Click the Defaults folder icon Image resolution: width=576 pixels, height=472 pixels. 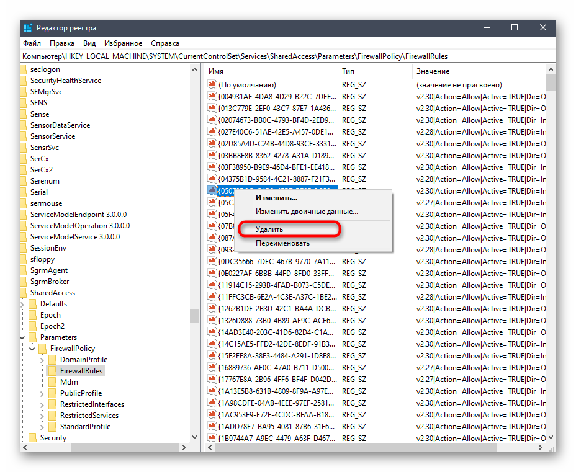pyautogui.click(x=32, y=304)
